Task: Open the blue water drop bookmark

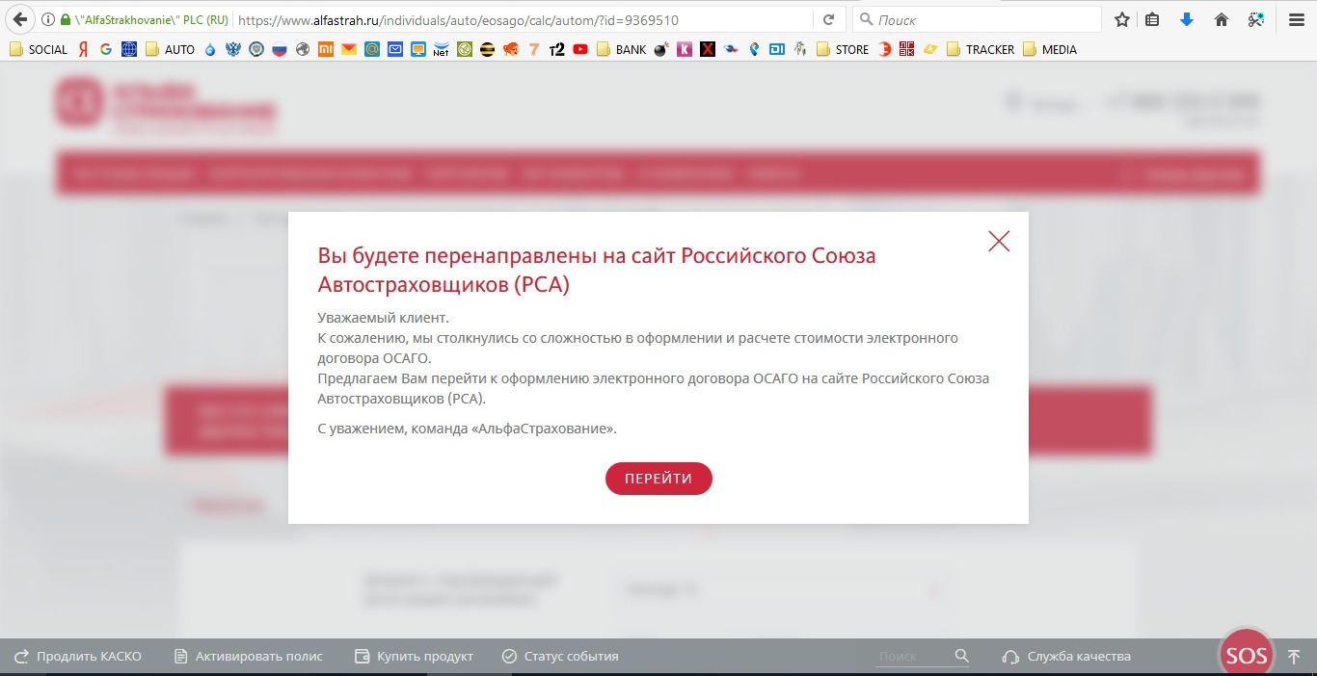Action: pyautogui.click(x=210, y=49)
